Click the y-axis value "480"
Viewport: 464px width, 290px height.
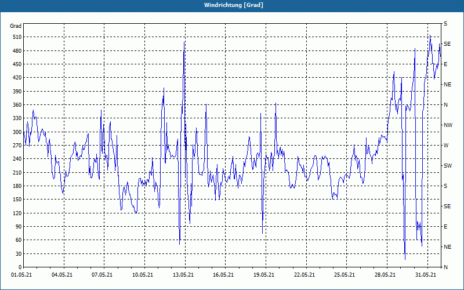coord(17,50)
